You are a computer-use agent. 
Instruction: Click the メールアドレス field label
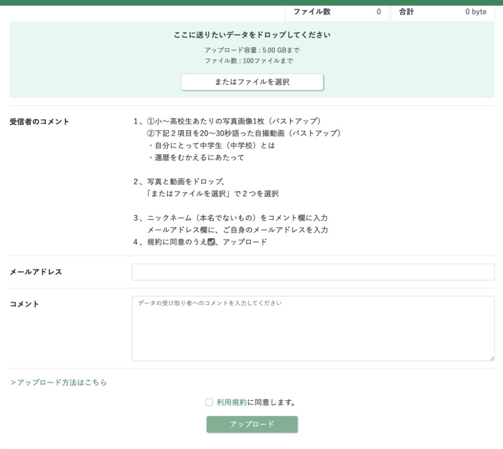click(x=36, y=272)
